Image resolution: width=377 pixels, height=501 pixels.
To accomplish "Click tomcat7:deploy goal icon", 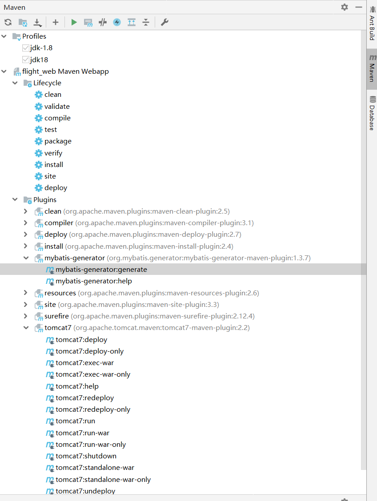I will coord(50,340).
